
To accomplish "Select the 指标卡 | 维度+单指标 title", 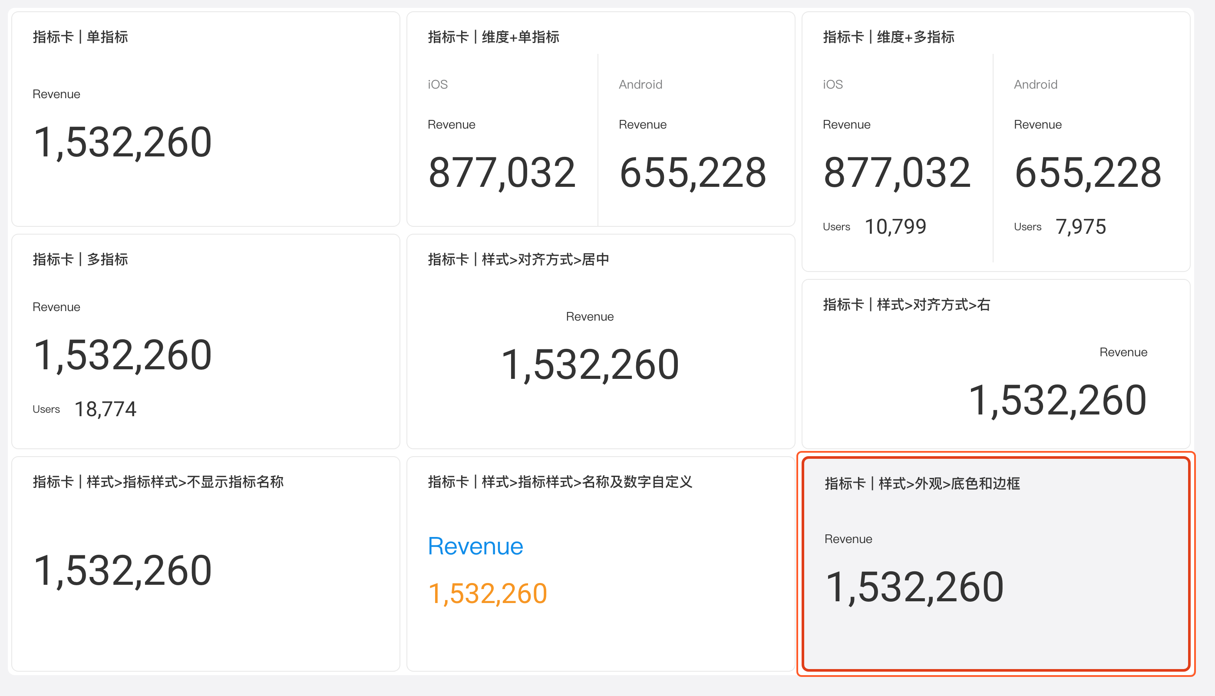I will 494,37.
